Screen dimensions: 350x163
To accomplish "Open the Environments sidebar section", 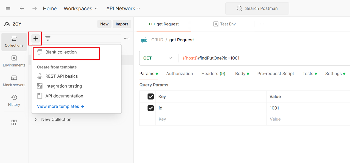I will click(14, 62).
